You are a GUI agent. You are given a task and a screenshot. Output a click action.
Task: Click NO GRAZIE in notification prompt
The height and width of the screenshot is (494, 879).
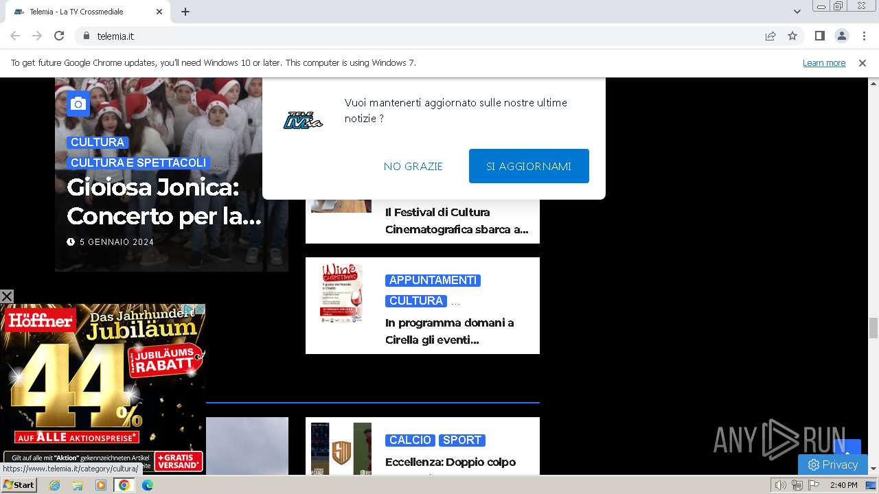point(413,166)
